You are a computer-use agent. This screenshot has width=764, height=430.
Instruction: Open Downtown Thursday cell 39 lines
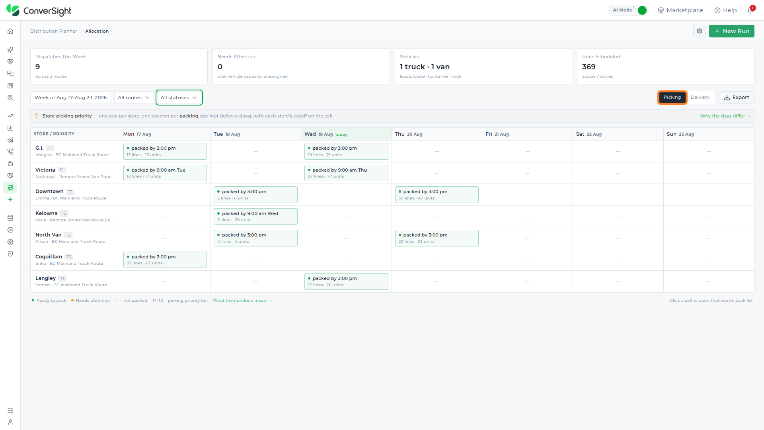(437, 195)
